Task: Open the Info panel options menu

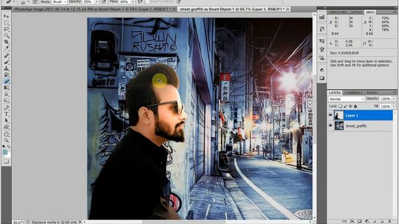Action: point(395,12)
